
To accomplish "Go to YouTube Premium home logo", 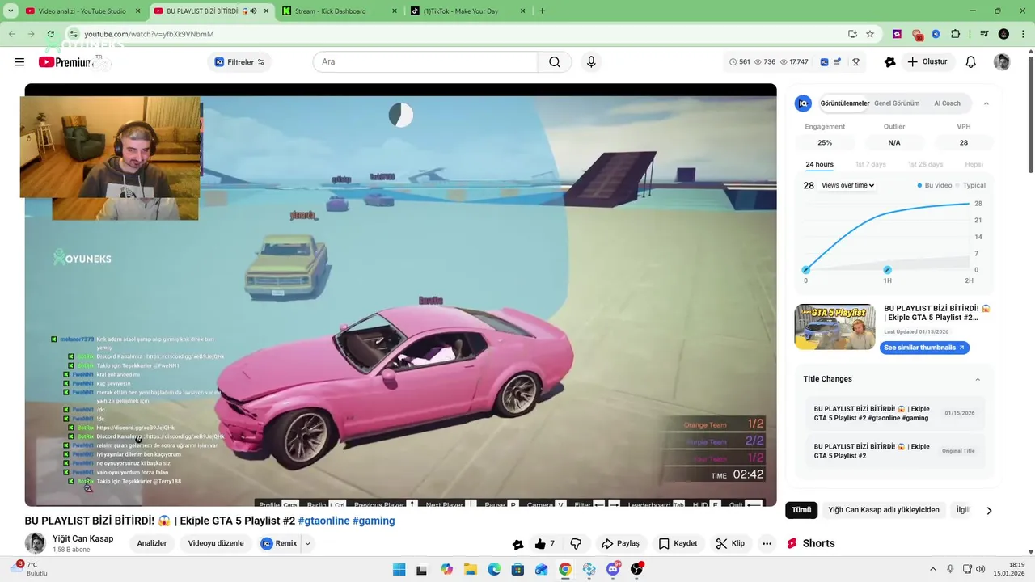I will (x=65, y=62).
